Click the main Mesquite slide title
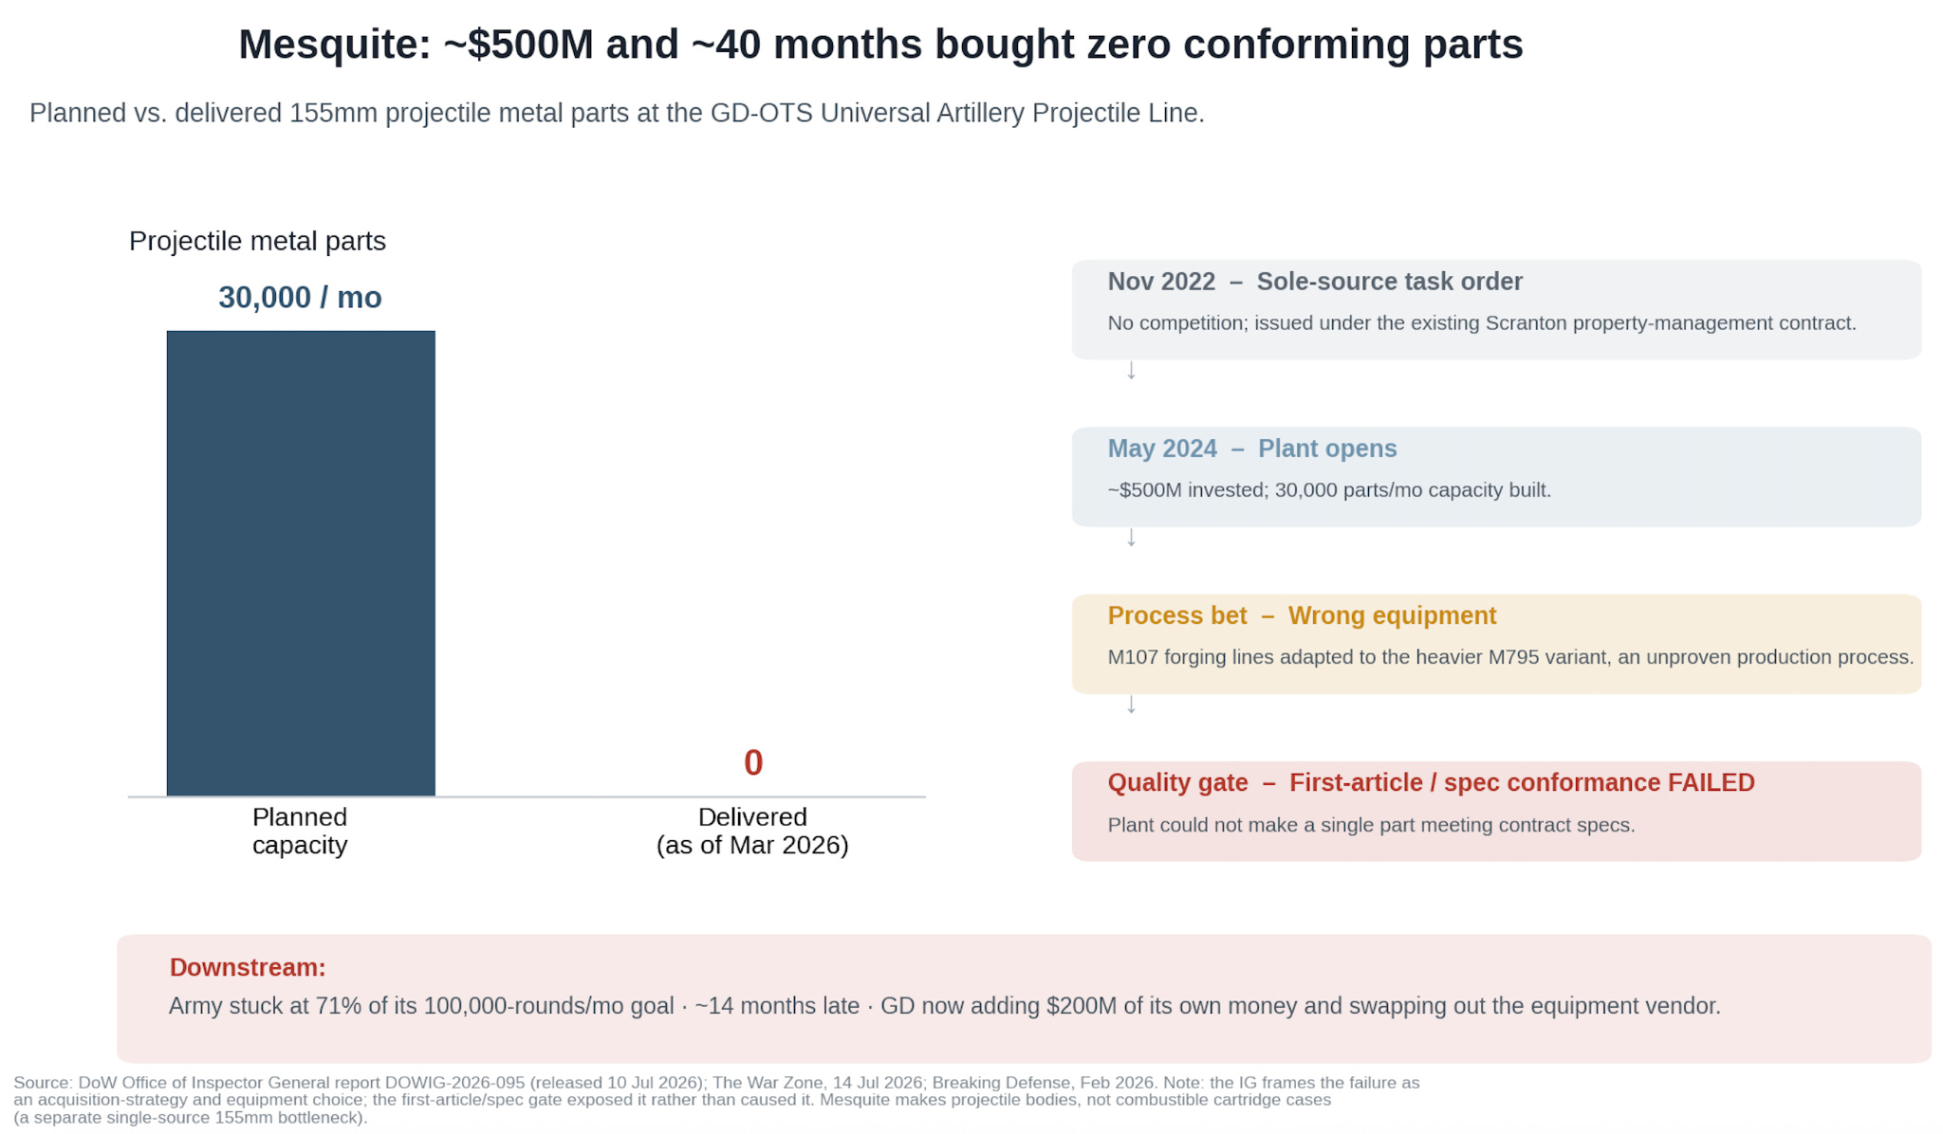Viewport: 1943px width, 1134px height. point(880,45)
